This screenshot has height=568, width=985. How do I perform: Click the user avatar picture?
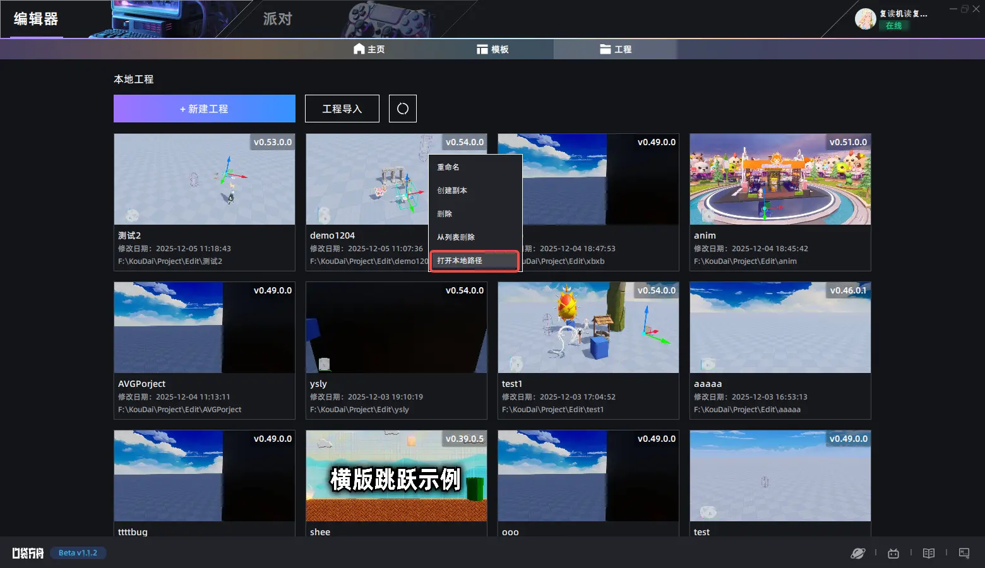click(865, 19)
